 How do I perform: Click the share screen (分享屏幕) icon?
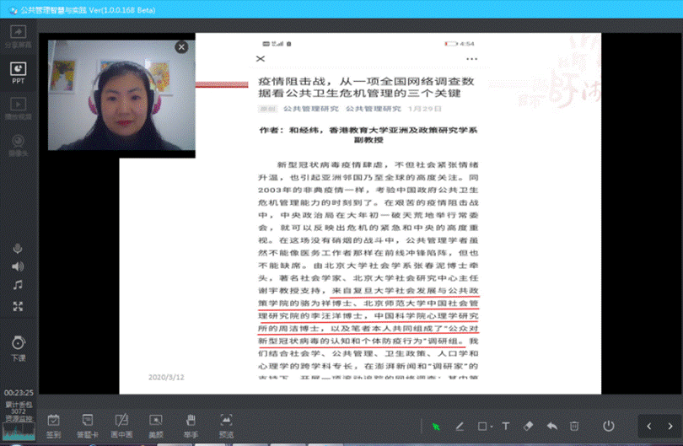(18, 36)
